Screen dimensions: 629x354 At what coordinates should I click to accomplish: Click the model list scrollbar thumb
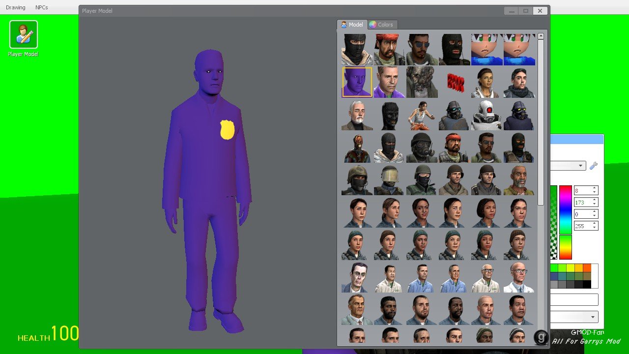click(x=541, y=122)
